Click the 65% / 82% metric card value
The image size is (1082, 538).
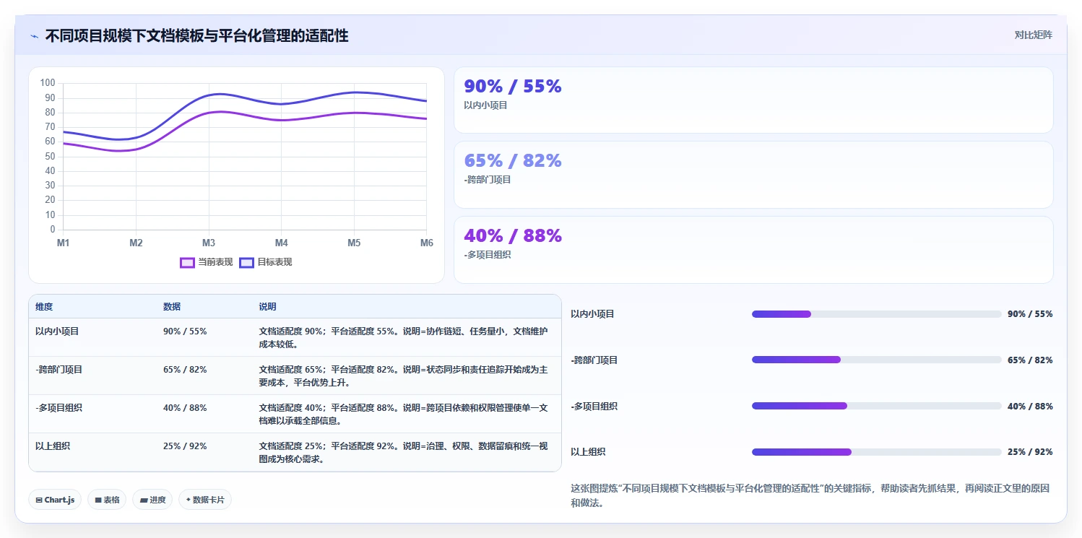click(x=513, y=160)
